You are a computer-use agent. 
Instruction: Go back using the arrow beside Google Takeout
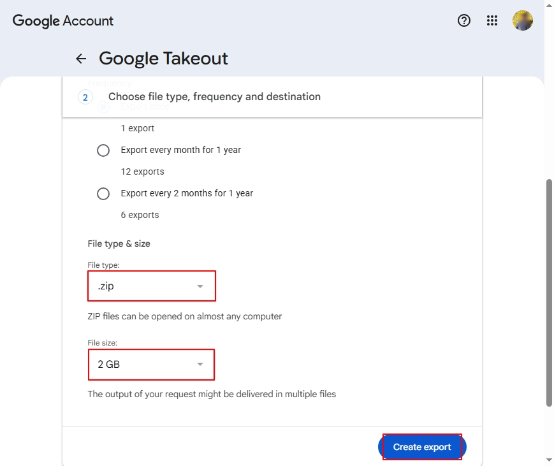(81, 58)
